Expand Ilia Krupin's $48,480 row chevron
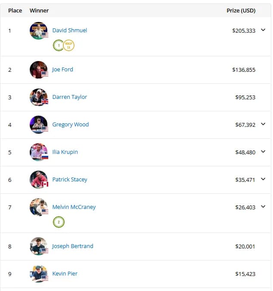 point(264,152)
